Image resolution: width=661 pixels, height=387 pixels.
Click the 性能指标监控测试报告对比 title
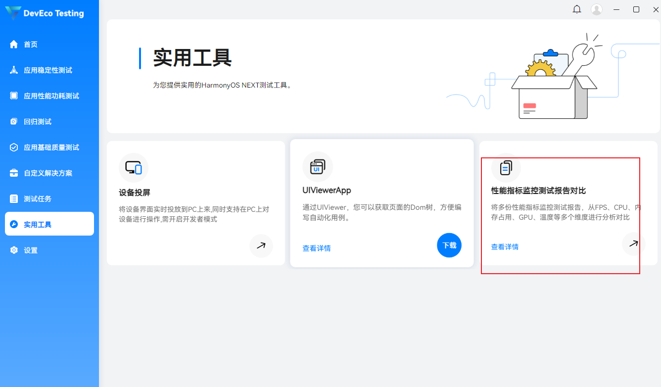[x=538, y=191]
